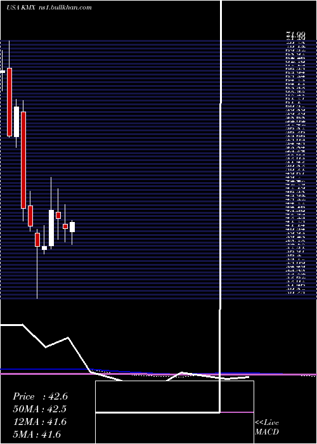Viewport: 317px width, 444px height.
Task: Click the 5MA : 41.6 value
Action: pos(37,434)
